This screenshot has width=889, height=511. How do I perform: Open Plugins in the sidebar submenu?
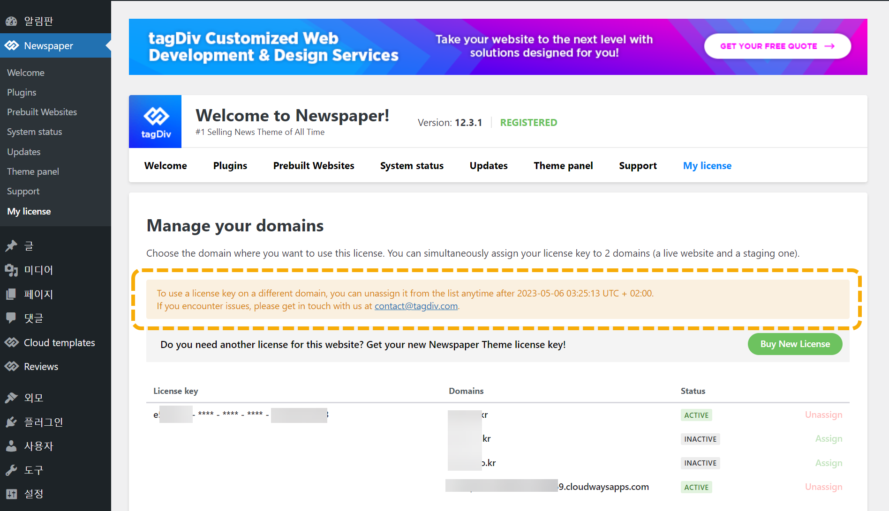point(22,92)
